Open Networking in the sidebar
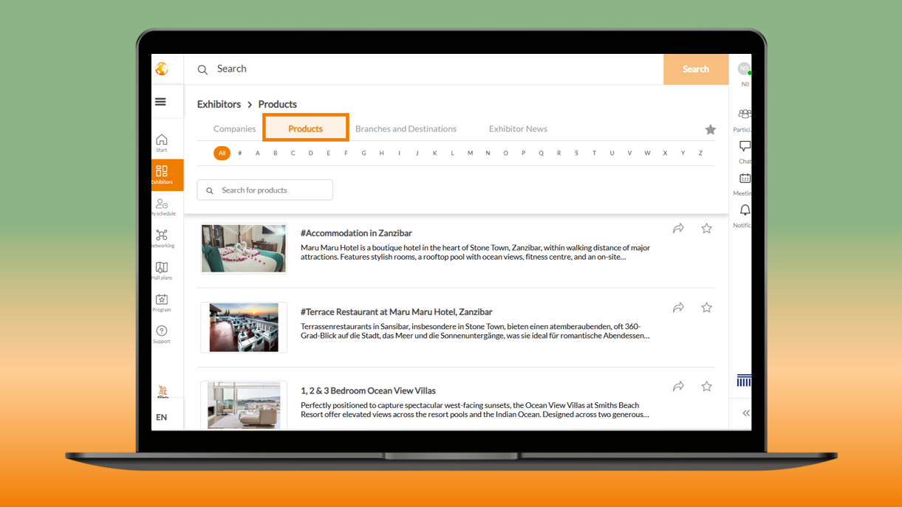The width and height of the screenshot is (902, 507). tap(162, 238)
